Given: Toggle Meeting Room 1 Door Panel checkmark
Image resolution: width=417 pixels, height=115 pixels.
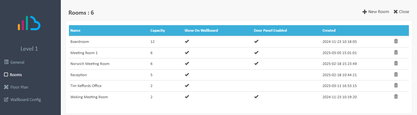Looking at the screenshot, I should click(256, 53).
